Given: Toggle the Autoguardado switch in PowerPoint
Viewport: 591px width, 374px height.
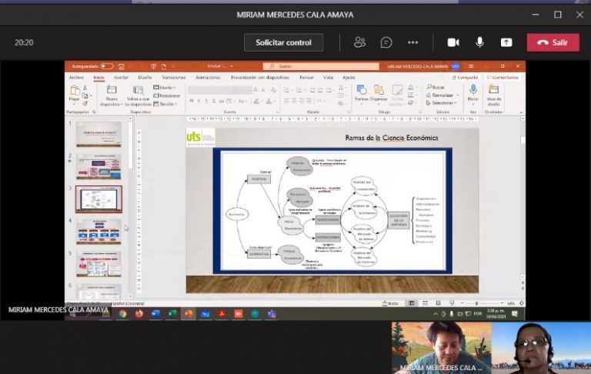Looking at the screenshot, I should pyautogui.click(x=106, y=67).
